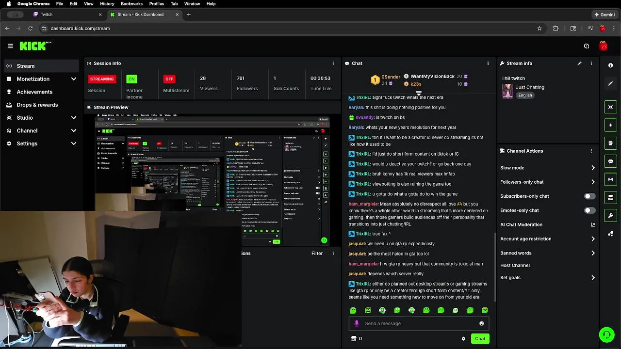Bookmark the page with the Chrome star icon
621x349 pixels.
coord(539,28)
